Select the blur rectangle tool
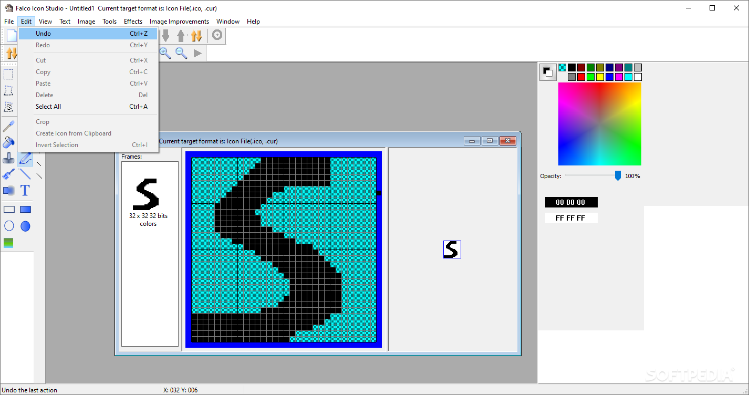 (9, 190)
